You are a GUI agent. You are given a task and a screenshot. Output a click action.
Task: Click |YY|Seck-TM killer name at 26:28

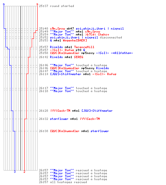60,111
